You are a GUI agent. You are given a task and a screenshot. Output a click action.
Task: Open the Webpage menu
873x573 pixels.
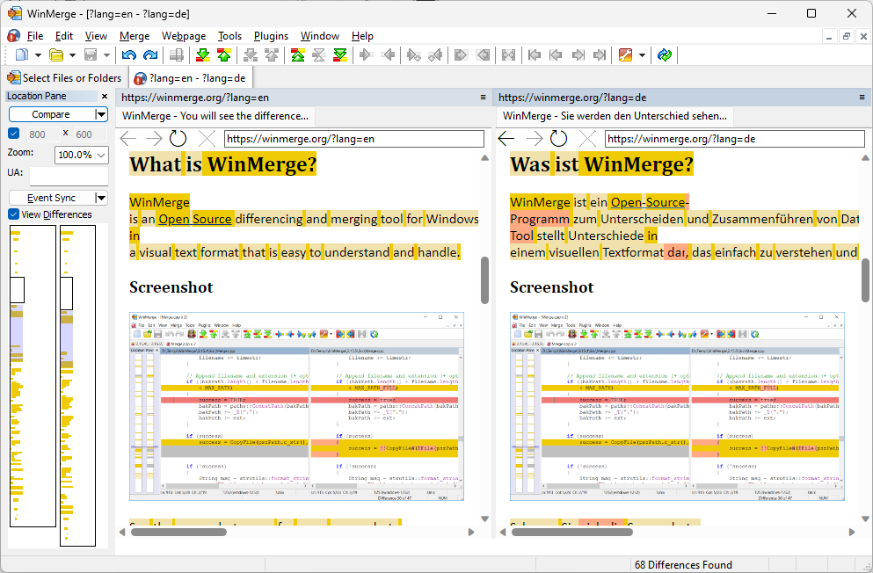point(183,36)
